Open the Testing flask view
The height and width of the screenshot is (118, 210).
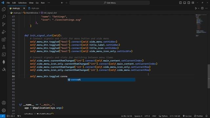point(4,47)
